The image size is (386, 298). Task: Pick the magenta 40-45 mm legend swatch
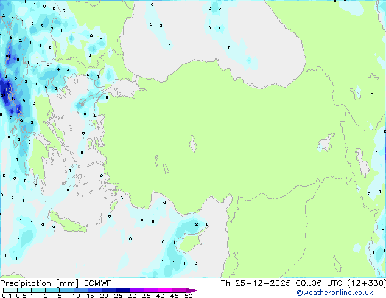[165, 290]
